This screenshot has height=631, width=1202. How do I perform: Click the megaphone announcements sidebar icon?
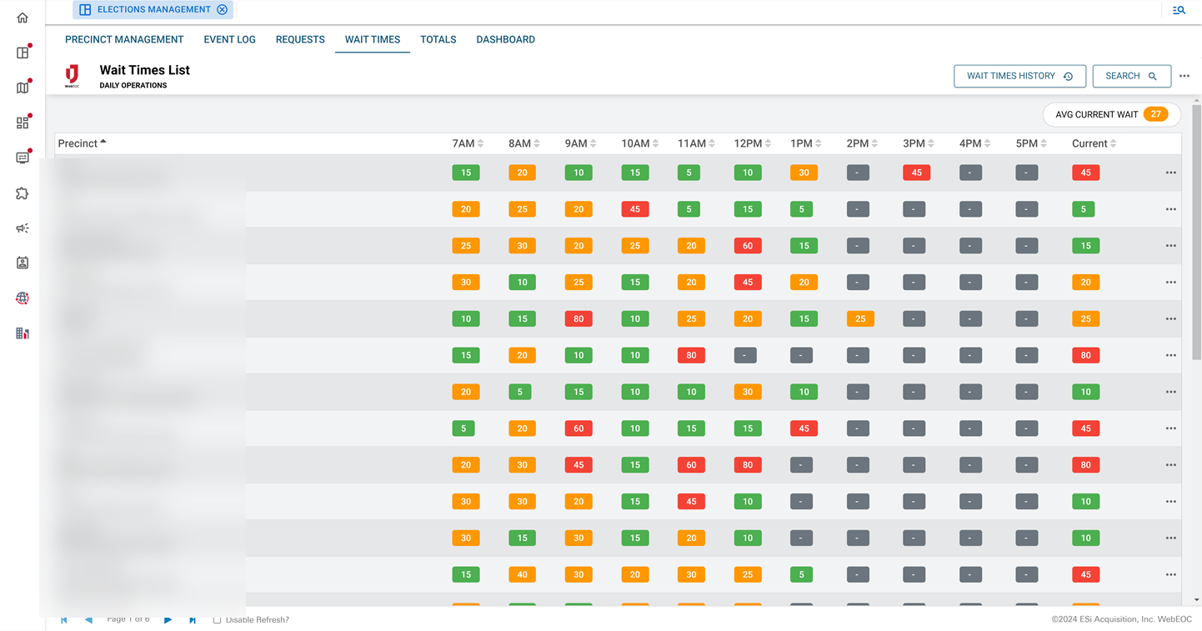pyautogui.click(x=23, y=228)
